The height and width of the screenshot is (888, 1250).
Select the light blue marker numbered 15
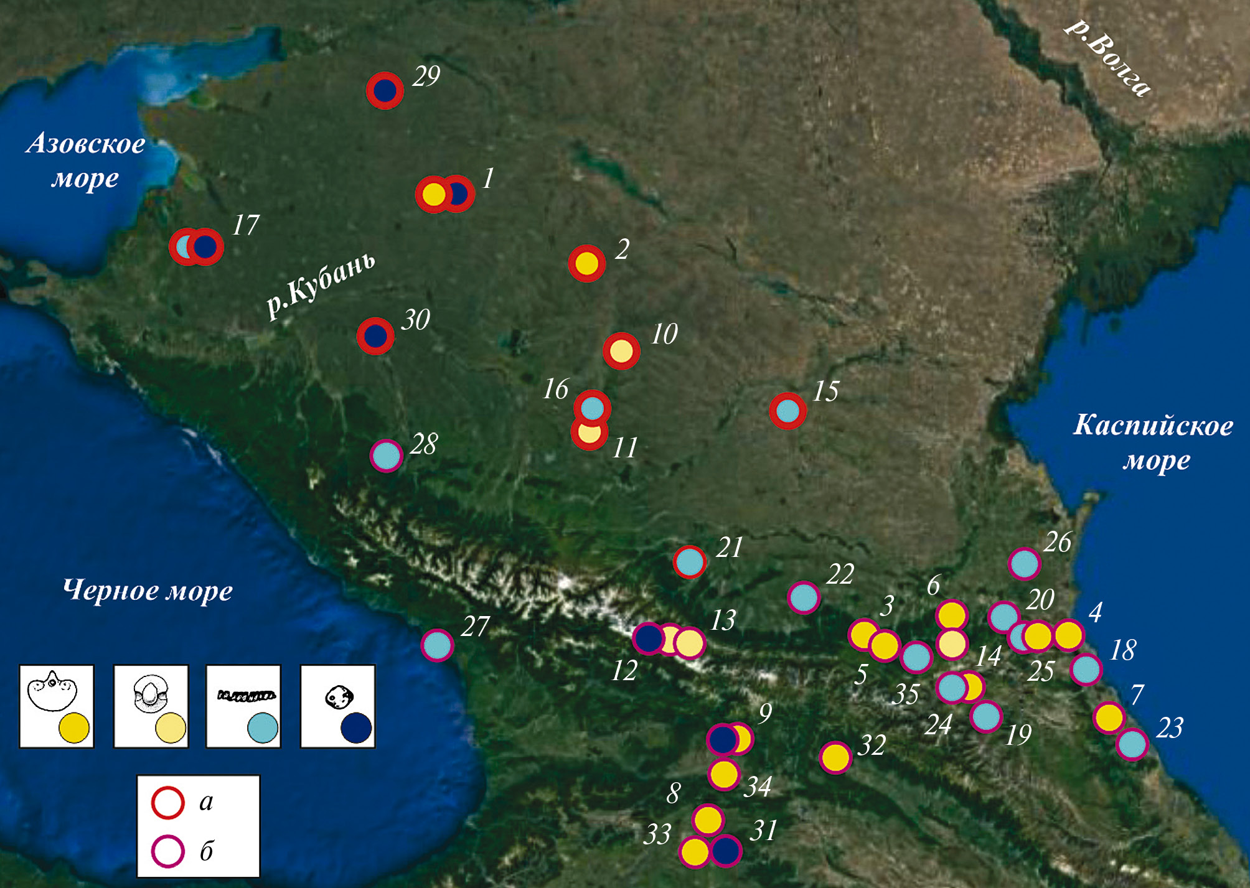(787, 411)
